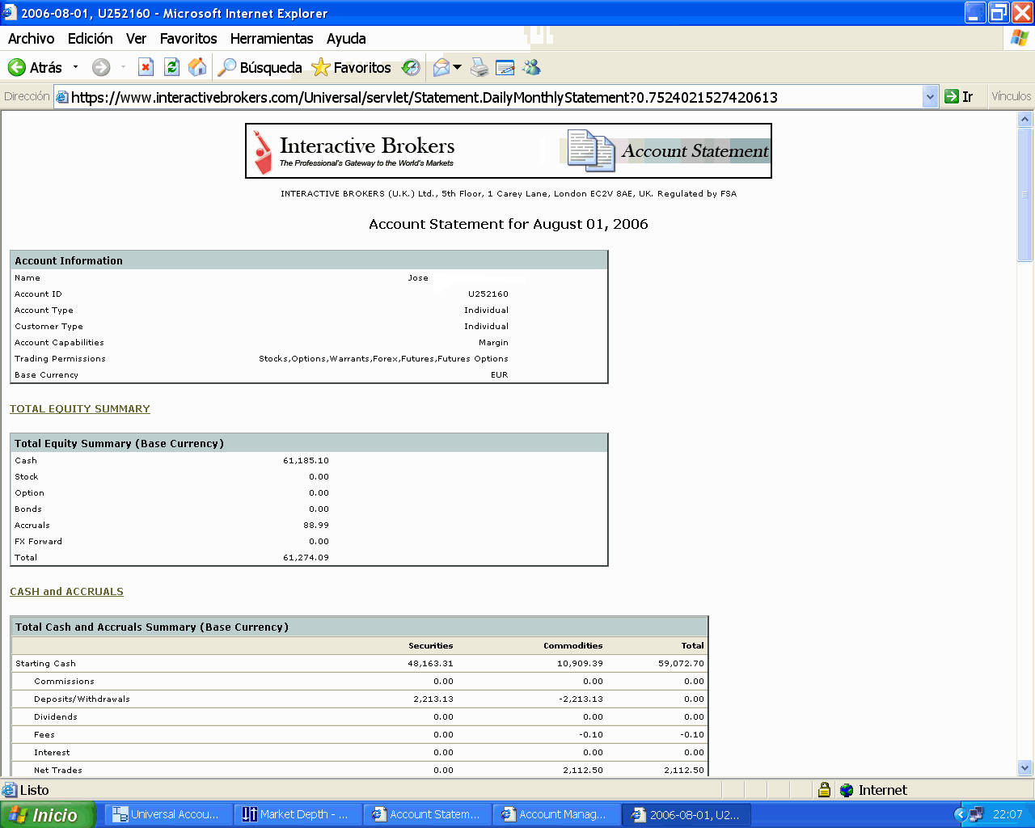Image resolution: width=1035 pixels, height=828 pixels.
Task: Open the Atrás history dropdown arrow
Action: [x=76, y=67]
